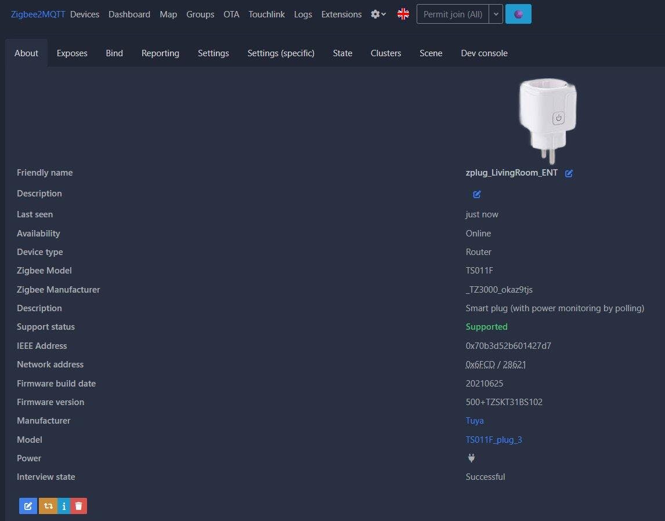Enable Permit join (All)

tap(453, 14)
